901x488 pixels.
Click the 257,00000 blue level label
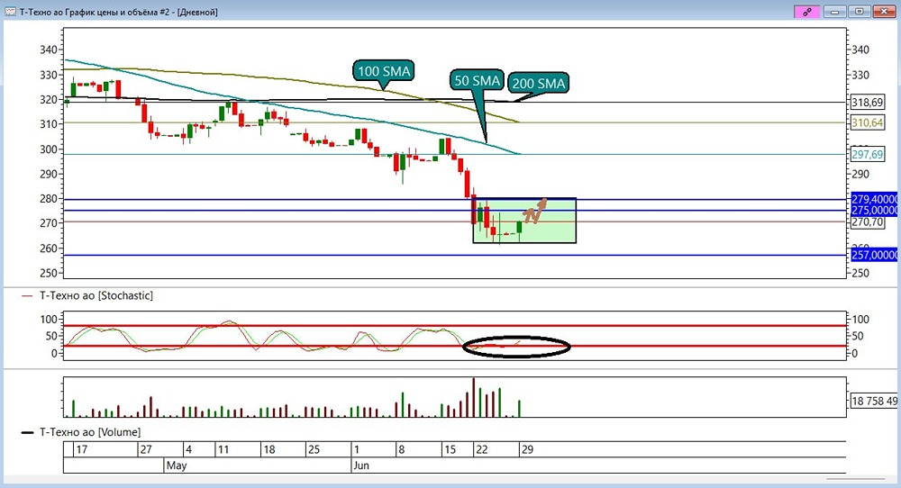pos(874,255)
